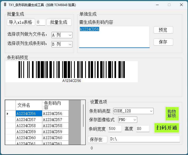Viewport: 188px width, 155px height.
Task: Select file name cell A1234CD59
Action: tap(29, 132)
